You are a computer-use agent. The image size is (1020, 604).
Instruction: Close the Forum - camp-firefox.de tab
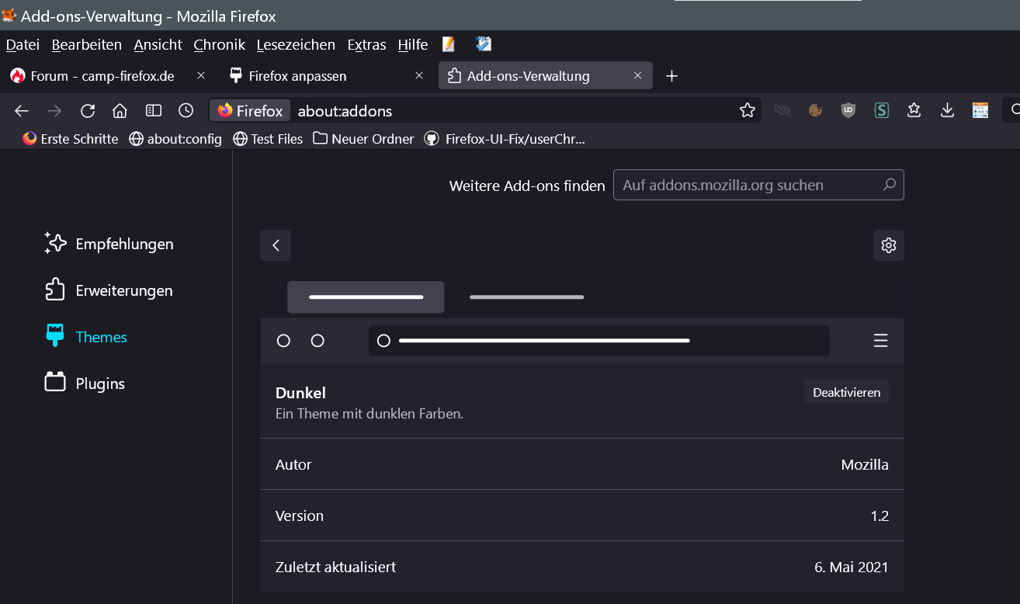(x=201, y=76)
